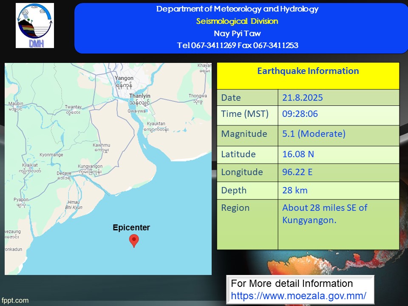Select the Yangon label on the map

coord(124,78)
